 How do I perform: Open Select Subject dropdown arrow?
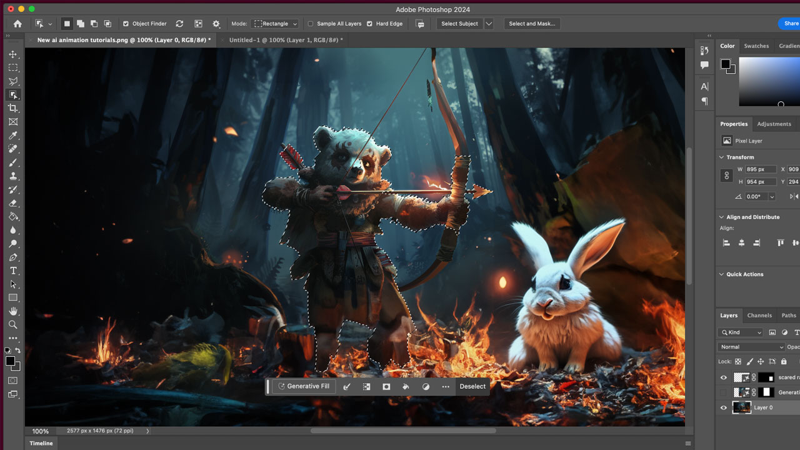click(x=489, y=24)
